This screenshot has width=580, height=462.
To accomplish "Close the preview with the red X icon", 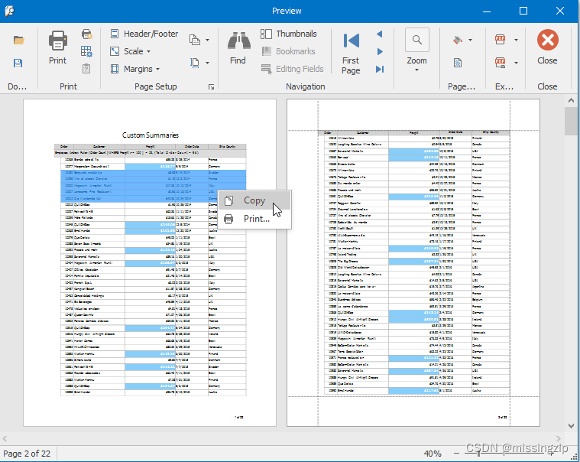I will tap(548, 40).
